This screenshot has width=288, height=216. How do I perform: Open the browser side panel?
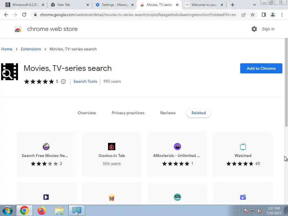264,15
